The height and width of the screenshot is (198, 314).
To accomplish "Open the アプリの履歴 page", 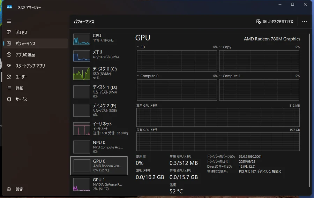I will tap(25, 55).
